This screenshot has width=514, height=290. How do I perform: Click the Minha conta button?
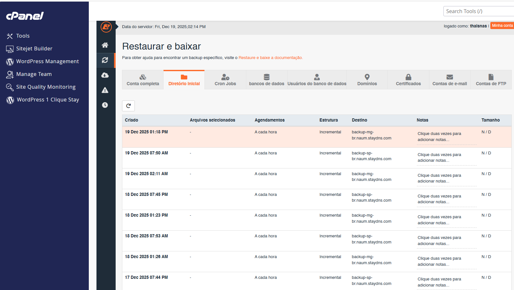pos(502,26)
